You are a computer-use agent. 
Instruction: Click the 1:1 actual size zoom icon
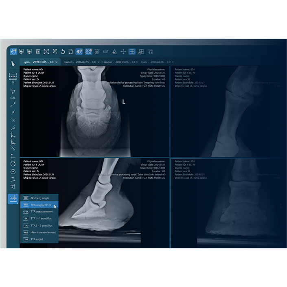pyautogui.click(x=55, y=52)
